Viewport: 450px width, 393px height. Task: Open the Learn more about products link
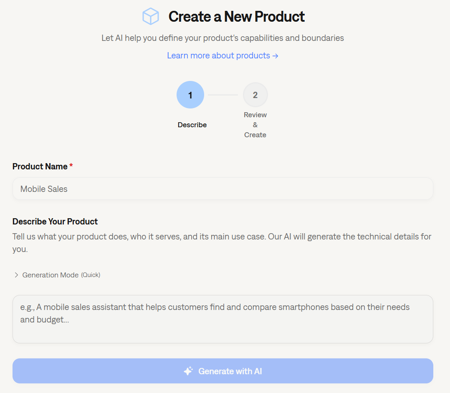218,55
